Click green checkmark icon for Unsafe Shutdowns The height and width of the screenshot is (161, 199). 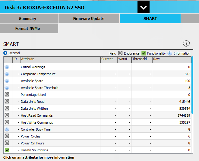click(7, 150)
